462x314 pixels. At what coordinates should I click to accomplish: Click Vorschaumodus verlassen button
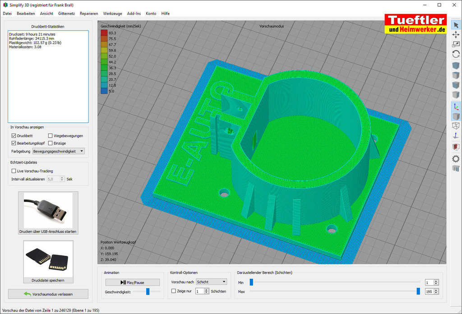coord(48,294)
